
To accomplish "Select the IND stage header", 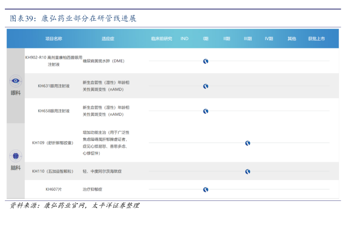I will pyautogui.click(x=185, y=38).
